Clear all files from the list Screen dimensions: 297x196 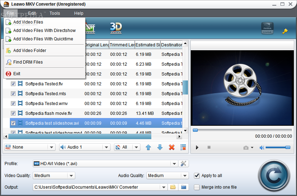pos(183,147)
